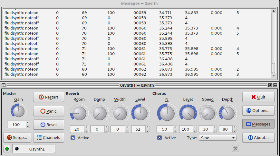Toggle the Messages window button
The height and width of the screenshot is (156, 280).
coord(258,124)
